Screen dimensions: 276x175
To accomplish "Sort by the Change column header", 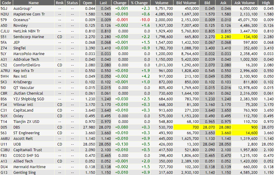I will [x=120, y=3].
